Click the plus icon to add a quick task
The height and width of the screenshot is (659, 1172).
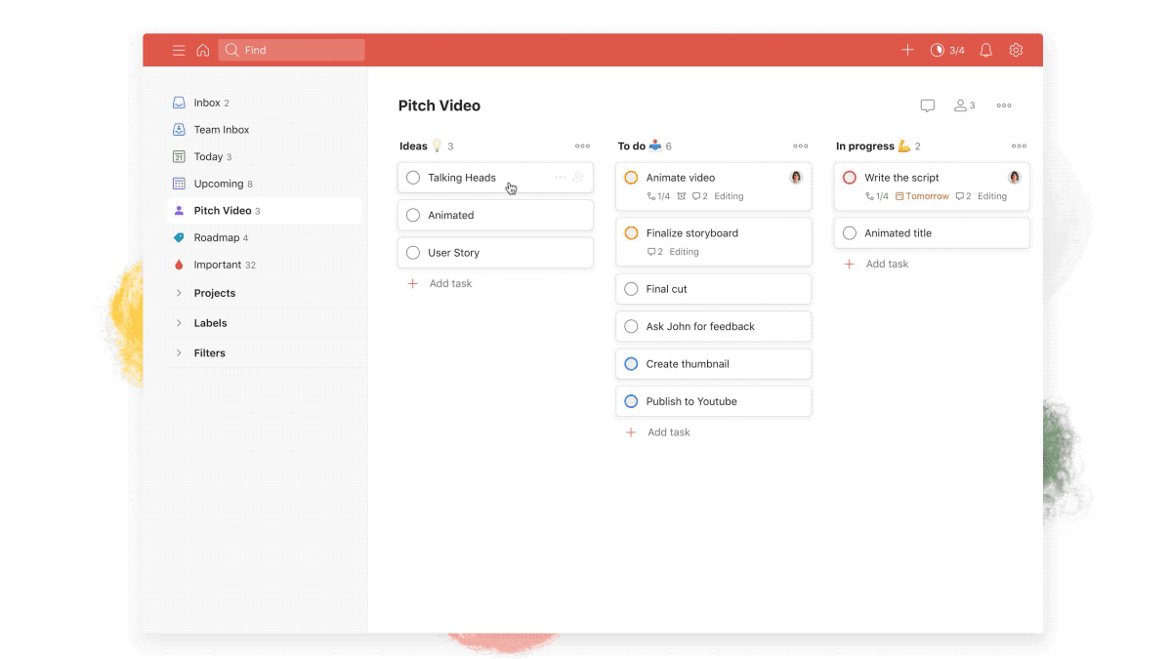point(907,50)
